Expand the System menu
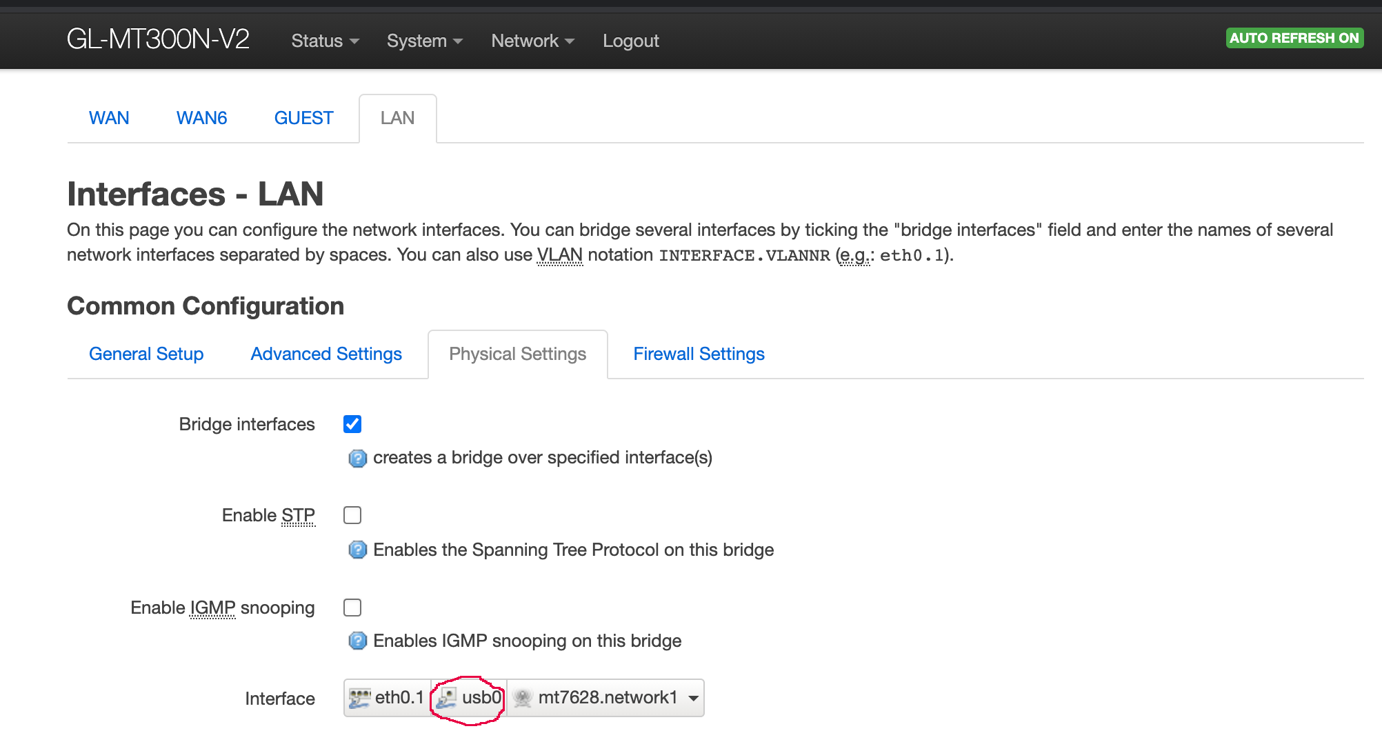Viewport: 1382px width, 742px height. 424,41
